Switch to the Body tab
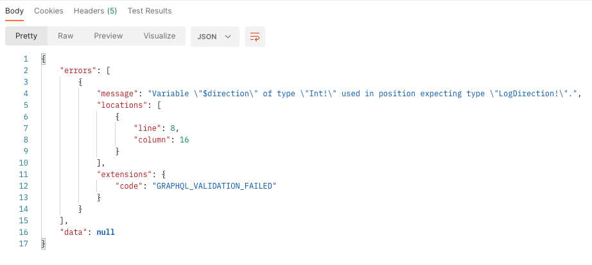The height and width of the screenshot is (265, 592). click(x=14, y=11)
